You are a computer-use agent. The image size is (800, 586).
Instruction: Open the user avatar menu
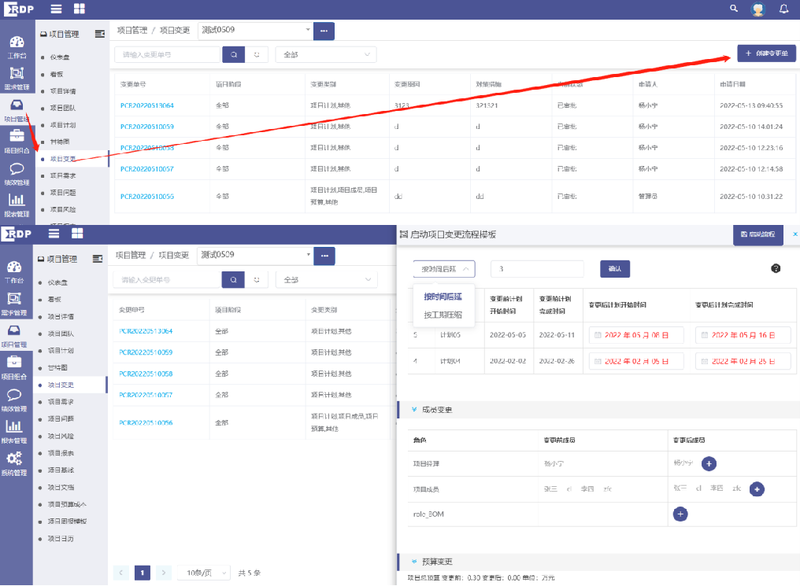757,9
